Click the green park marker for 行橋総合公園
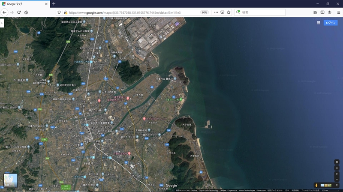Image resolution: width=343 pixels, height=192 pixels. 181,99
